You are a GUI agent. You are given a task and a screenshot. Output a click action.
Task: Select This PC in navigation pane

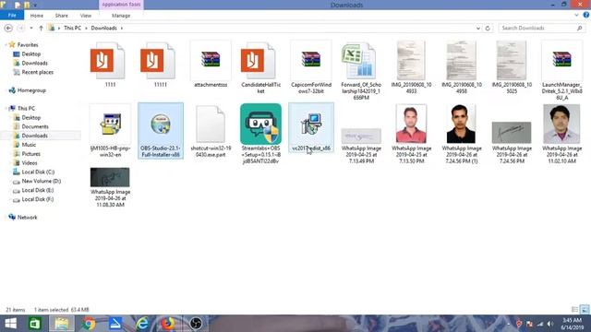pyautogui.click(x=26, y=108)
